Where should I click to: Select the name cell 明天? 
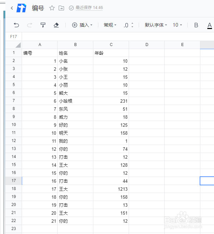[x=75, y=133]
